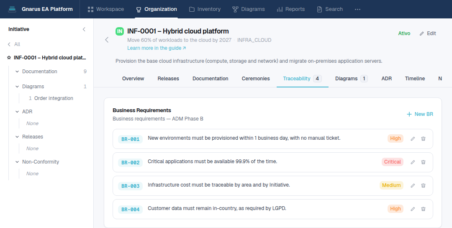Viewport: 452px width, 228px height.
Task: Select INF-0001 Hybrid cloud platform tree item
Action: pos(50,58)
